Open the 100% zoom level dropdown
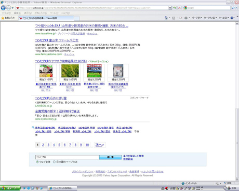This screenshot has height=191, width=239. (234, 183)
